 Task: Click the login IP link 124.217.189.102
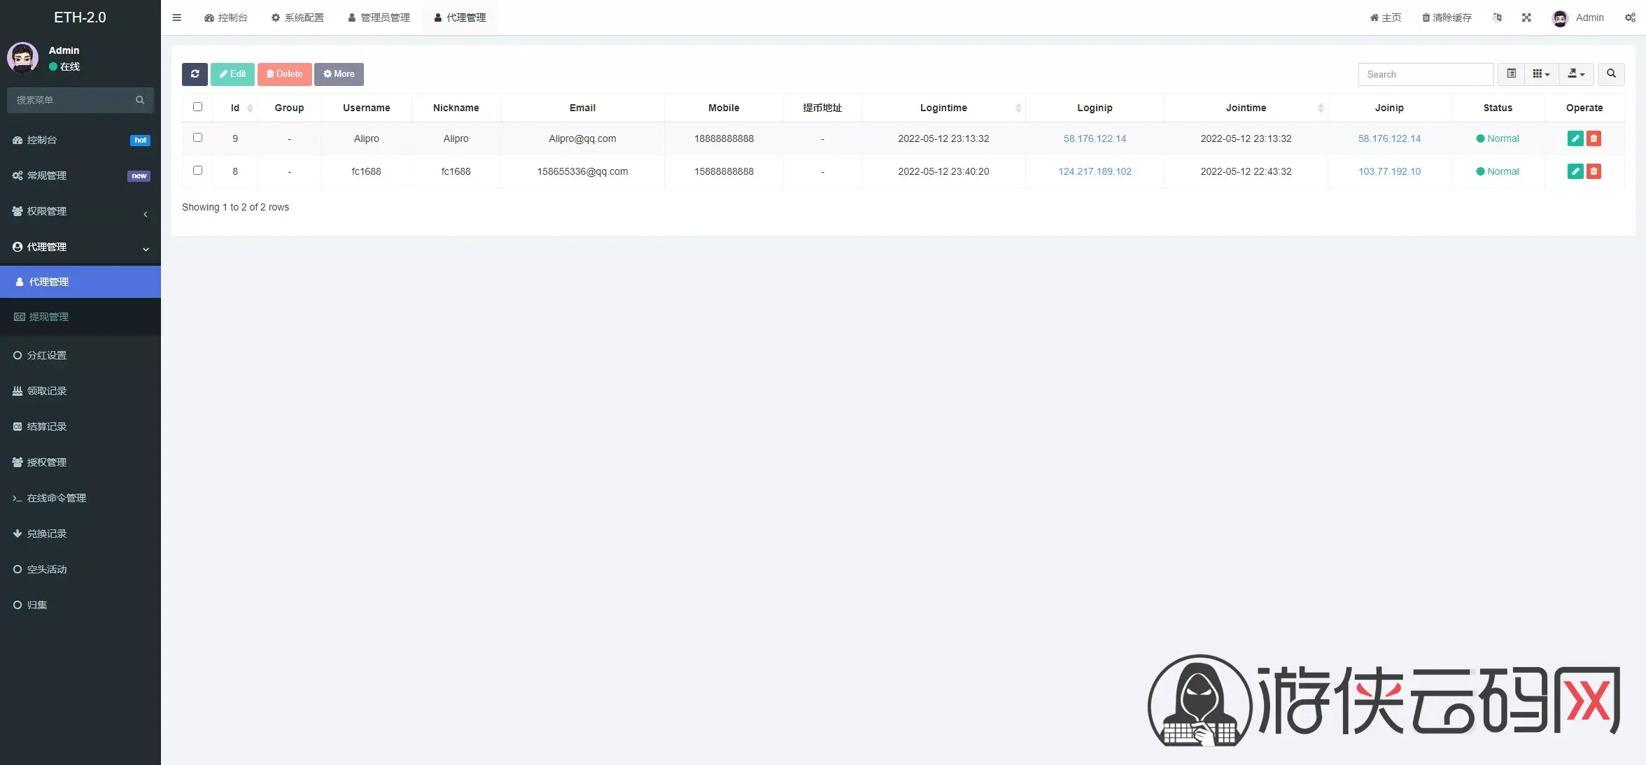tap(1095, 171)
